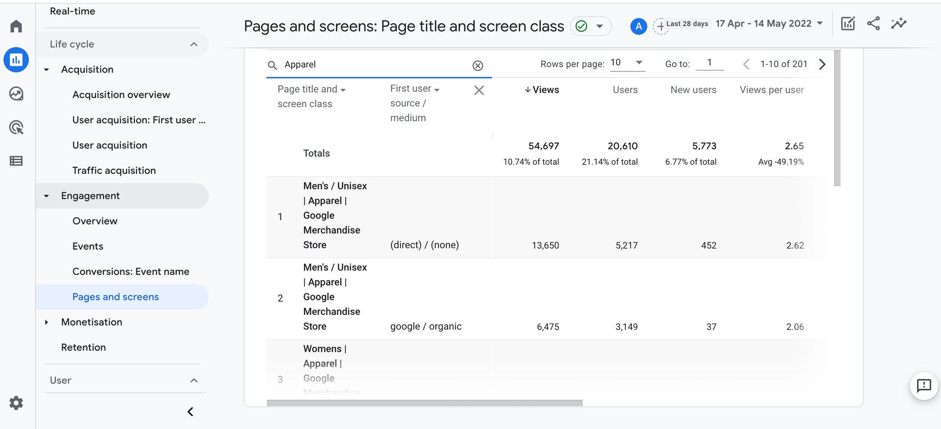Open the Explore icon in sidebar

(x=16, y=94)
